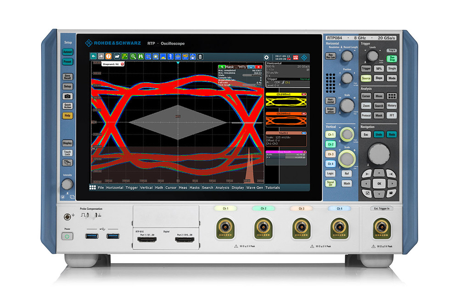459x287 pixels.
Task: Tap the left arrow navigation key
Action: click(366, 184)
